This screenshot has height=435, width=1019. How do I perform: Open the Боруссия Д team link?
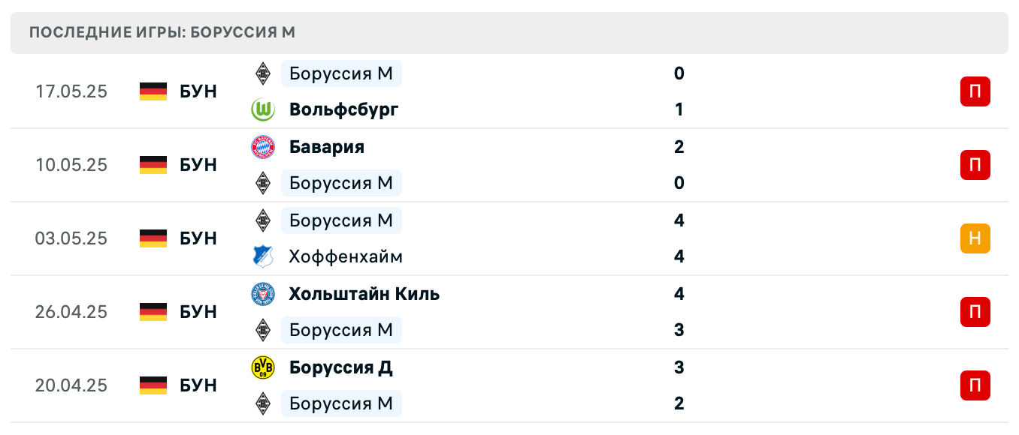pyautogui.click(x=340, y=367)
